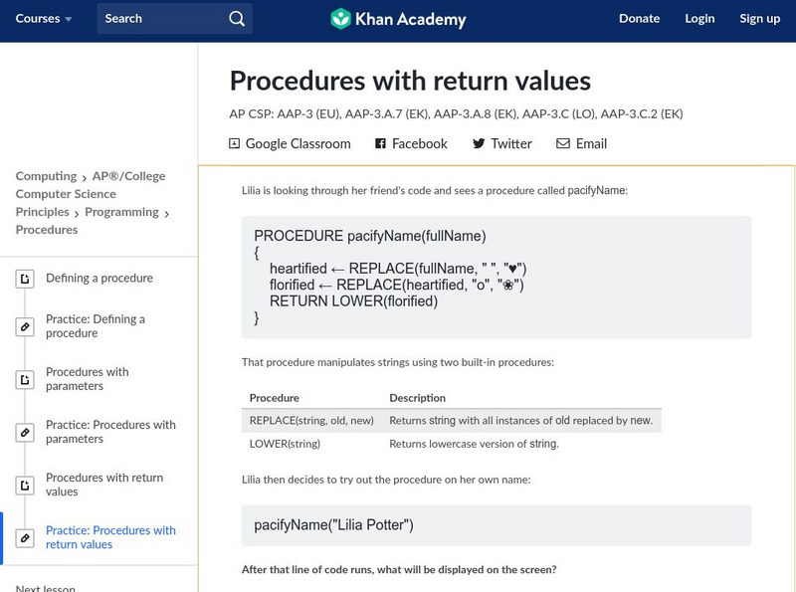Go to the Computing breadcrumb link

click(x=46, y=176)
